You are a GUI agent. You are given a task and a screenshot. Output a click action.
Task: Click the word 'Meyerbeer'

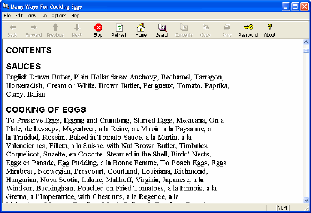78,129
